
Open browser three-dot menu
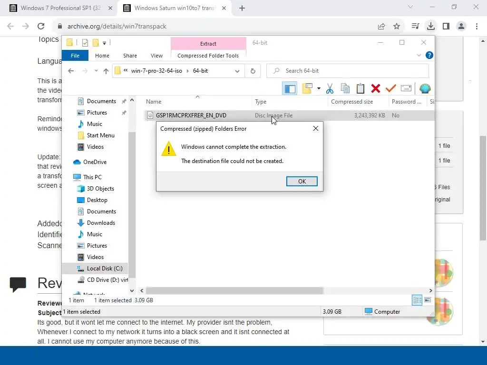477,27
